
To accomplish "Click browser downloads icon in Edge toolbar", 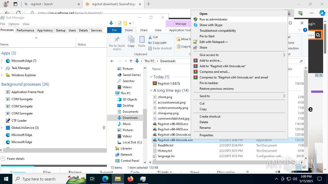I will click(289, 13).
